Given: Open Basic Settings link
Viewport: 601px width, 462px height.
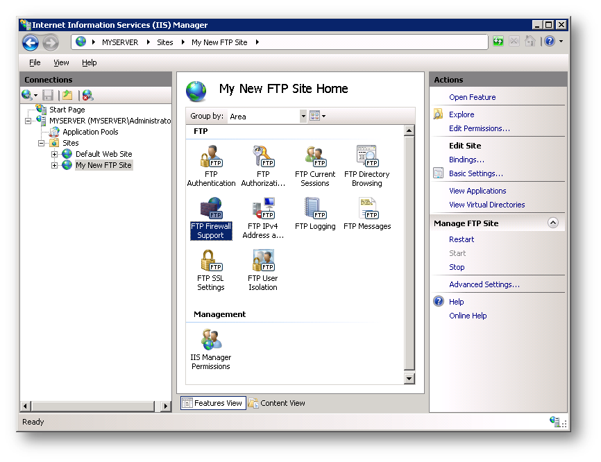Looking at the screenshot, I should 475,173.
